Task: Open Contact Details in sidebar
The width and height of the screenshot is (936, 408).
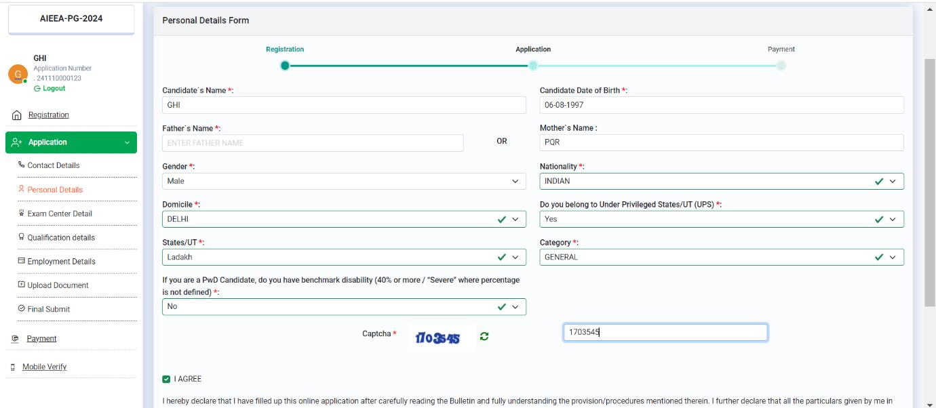Action: point(53,165)
